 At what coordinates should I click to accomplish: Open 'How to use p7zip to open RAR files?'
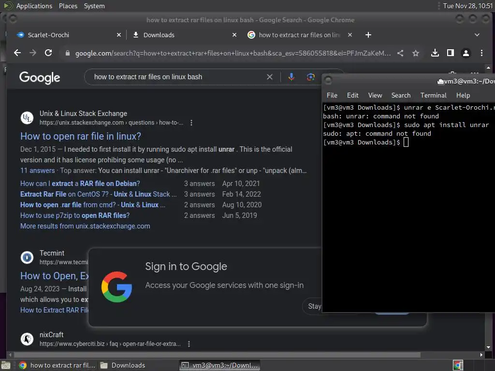75,215
